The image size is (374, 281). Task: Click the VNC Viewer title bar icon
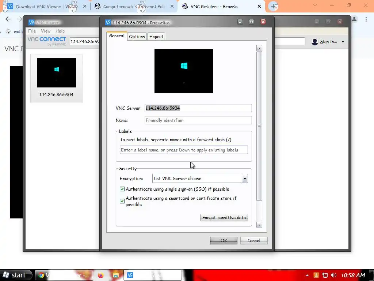click(31, 22)
